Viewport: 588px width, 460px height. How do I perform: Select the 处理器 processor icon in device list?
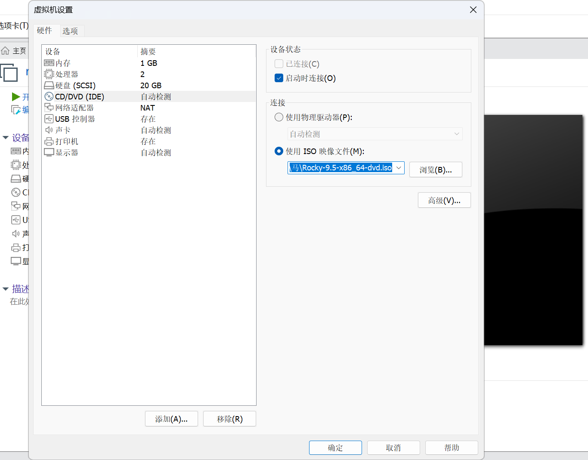(49, 74)
